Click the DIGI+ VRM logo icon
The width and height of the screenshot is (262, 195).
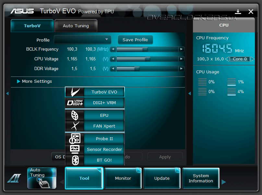[75, 103]
